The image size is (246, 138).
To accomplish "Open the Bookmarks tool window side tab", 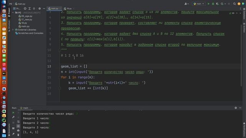I will pyautogui.click(x=9, y=130).
